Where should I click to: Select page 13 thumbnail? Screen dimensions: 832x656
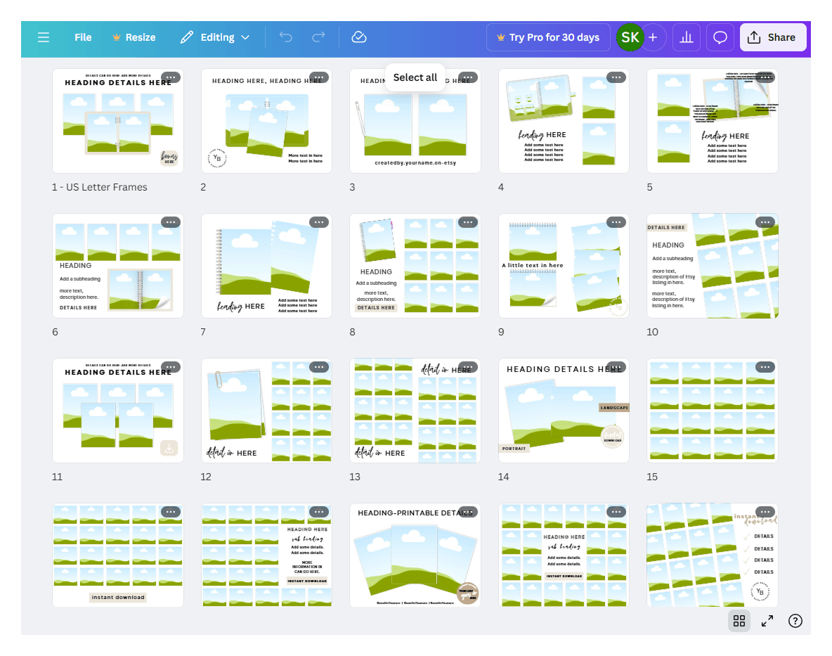coord(415,411)
